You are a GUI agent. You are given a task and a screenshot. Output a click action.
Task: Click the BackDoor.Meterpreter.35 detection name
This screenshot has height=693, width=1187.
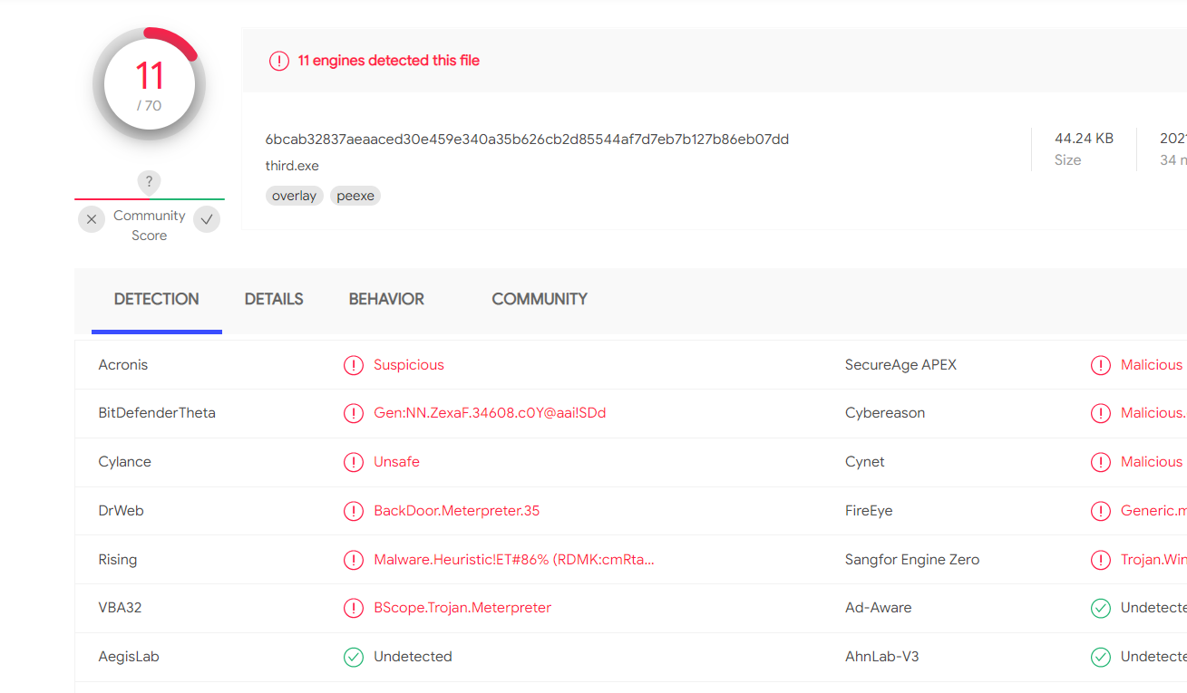tap(456, 511)
